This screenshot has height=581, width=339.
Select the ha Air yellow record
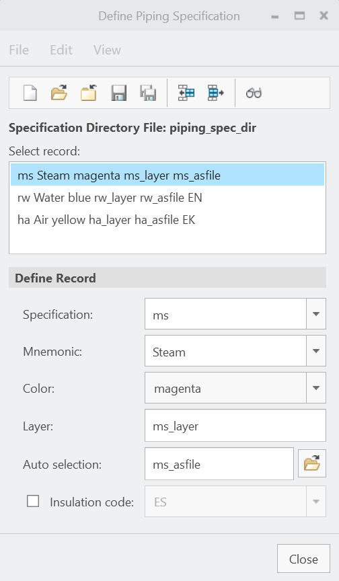(167, 220)
